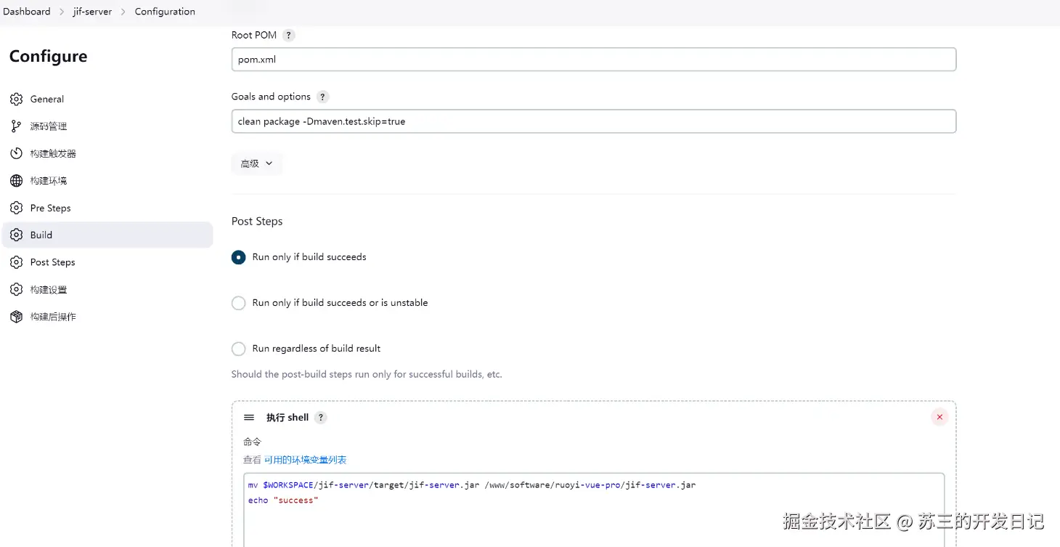Select Run regardless of build result
This screenshot has width=1060, height=547.
[x=238, y=349]
